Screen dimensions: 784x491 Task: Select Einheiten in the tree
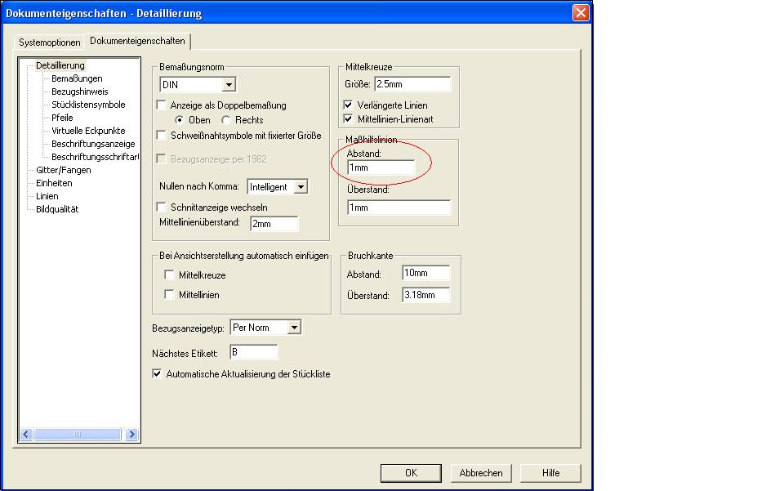coord(54,183)
